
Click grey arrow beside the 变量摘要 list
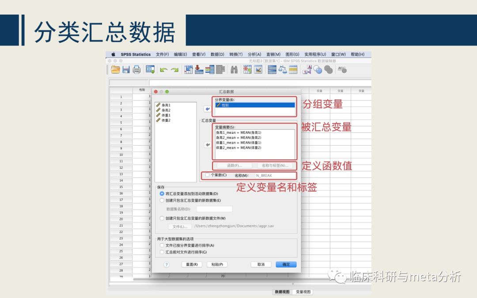point(208,145)
